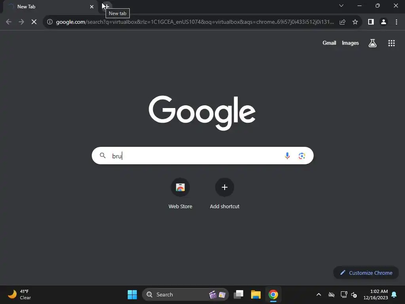View site information icon in address bar

(x=50, y=22)
